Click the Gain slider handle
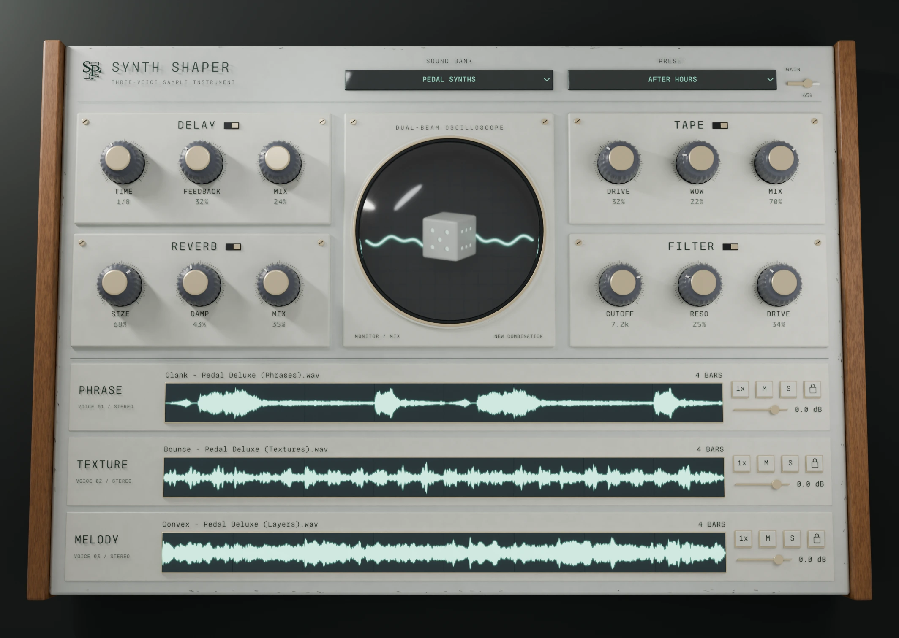The image size is (899, 638). click(x=808, y=83)
